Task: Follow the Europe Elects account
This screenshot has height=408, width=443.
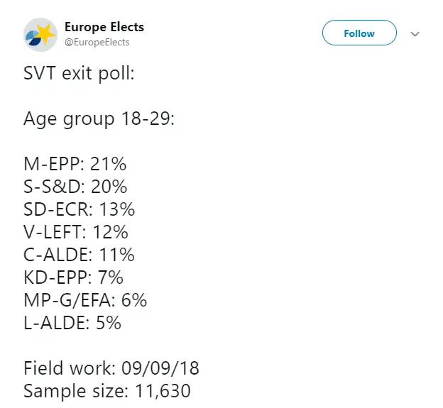Action: pos(359,33)
